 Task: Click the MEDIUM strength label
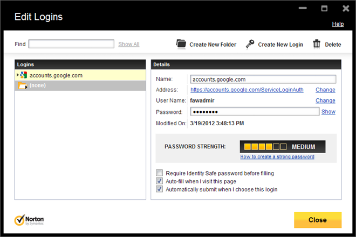[x=303, y=147]
